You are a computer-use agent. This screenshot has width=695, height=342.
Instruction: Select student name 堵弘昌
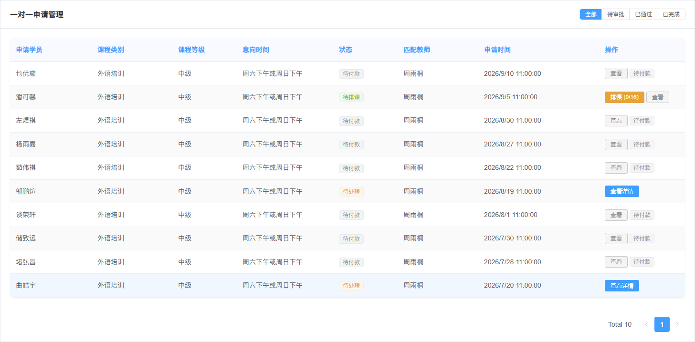(x=26, y=262)
